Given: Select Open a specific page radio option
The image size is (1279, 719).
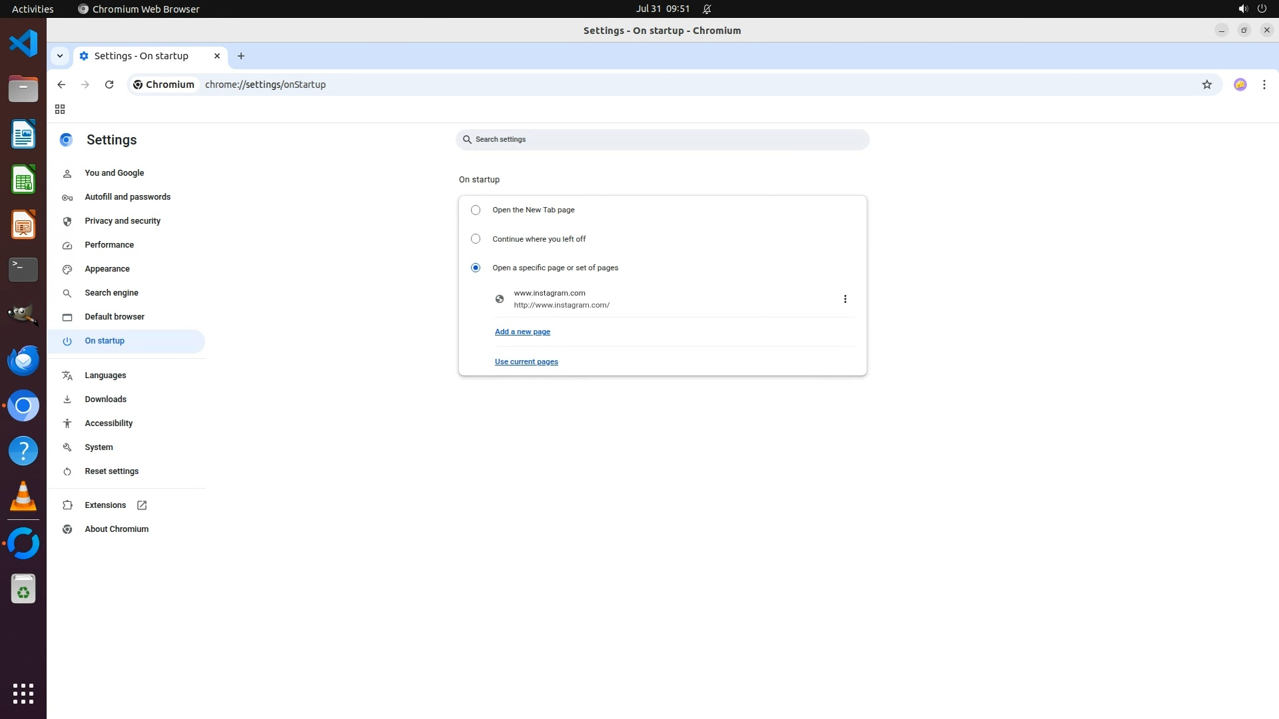Looking at the screenshot, I should [476, 268].
